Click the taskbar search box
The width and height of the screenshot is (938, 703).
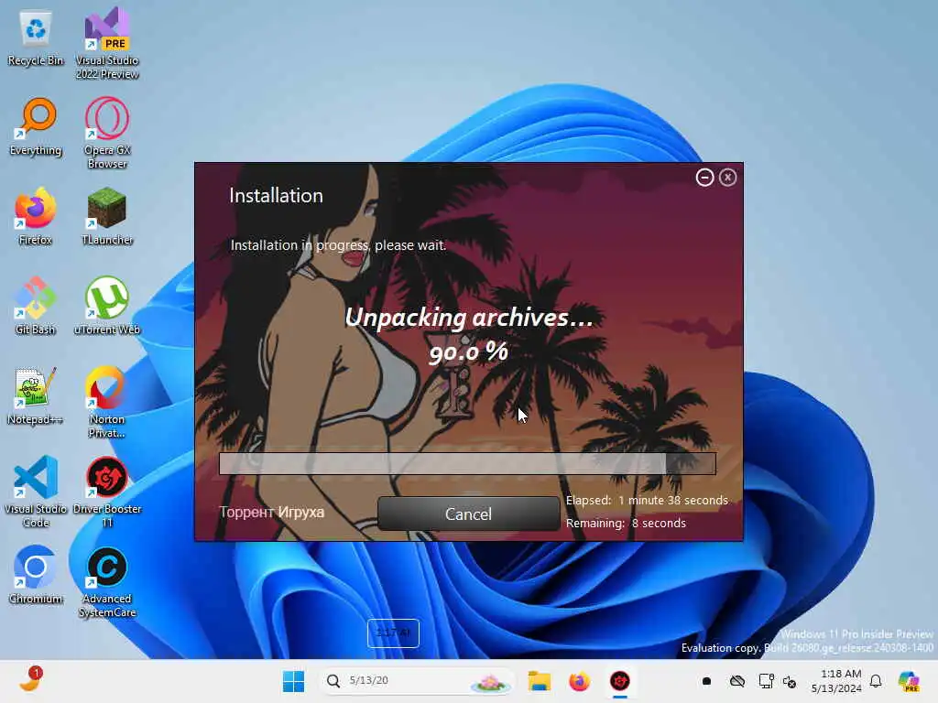[x=418, y=681]
